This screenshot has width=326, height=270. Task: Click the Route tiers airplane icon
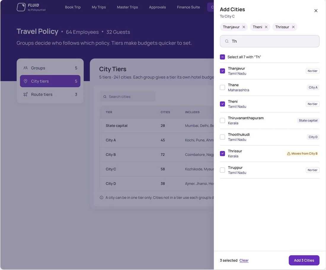pos(25,94)
